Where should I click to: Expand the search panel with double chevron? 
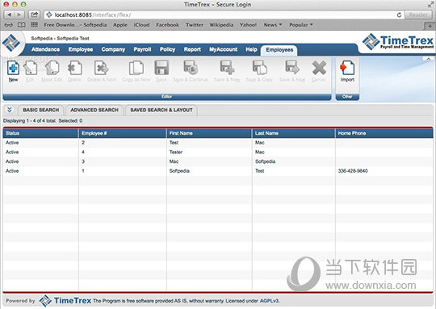(10, 110)
